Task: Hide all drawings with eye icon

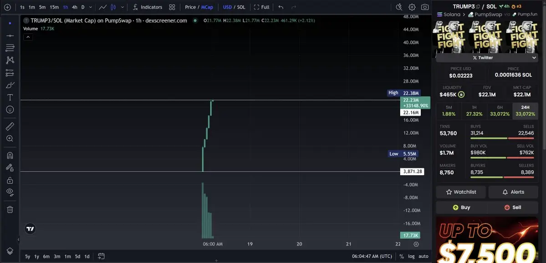Action: point(10,192)
